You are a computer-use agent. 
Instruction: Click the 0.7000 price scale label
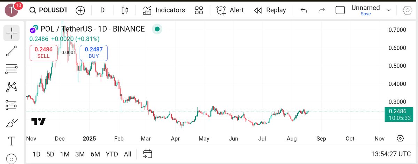[x=397, y=30]
